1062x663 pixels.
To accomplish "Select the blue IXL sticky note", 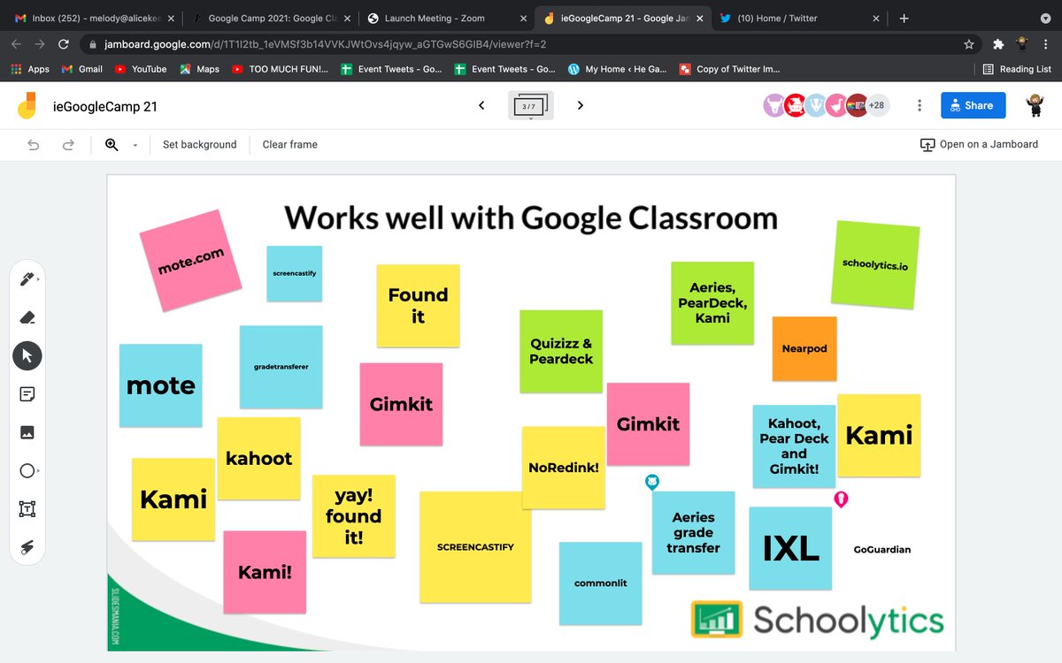I will 790,548.
